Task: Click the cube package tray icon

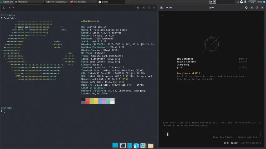Action: 242,2
